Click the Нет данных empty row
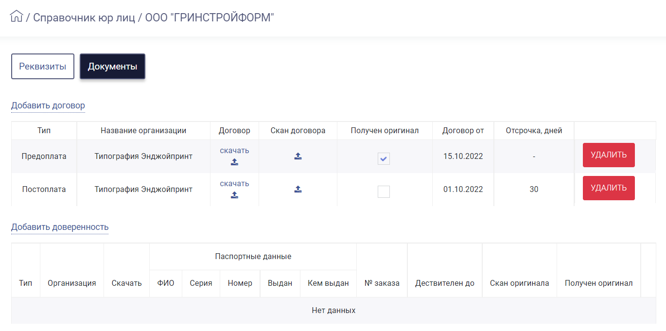 pos(333,311)
